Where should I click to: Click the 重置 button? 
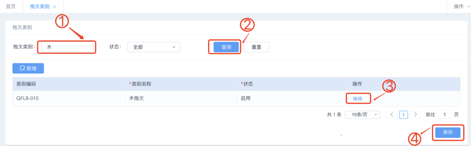pos(256,47)
